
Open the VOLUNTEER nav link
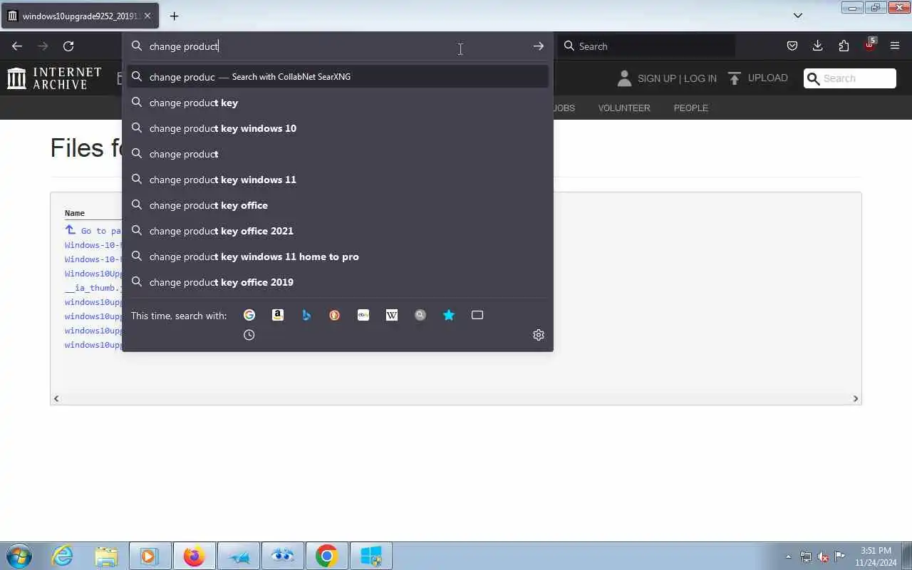tap(624, 108)
